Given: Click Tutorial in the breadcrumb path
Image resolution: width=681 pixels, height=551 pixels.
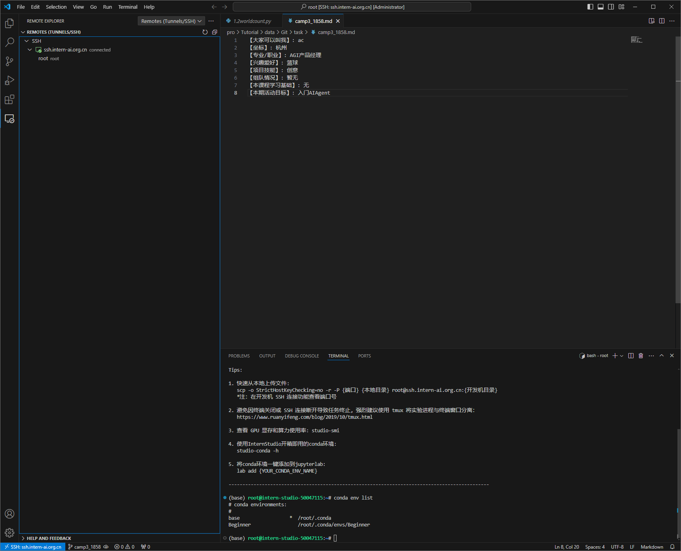Looking at the screenshot, I should (x=249, y=32).
